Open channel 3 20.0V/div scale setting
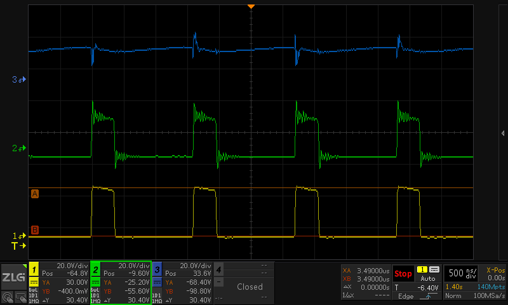The image size is (508, 305). pyautogui.click(x=196, y=266)
